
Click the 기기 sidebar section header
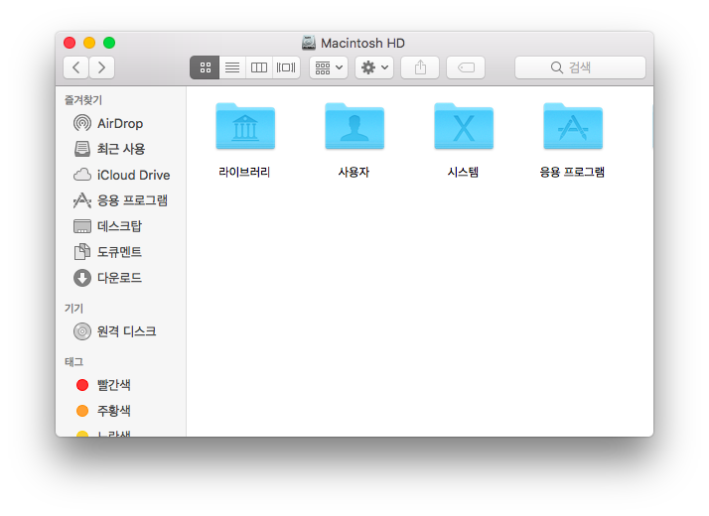pos(73,309)
